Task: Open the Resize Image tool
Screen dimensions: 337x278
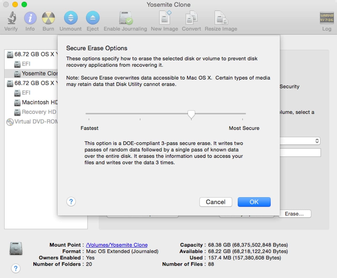Action: click(x=221, y=18)
